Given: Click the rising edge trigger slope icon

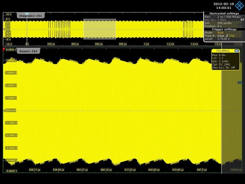Looking at the screenshot, I should (227, 36).
